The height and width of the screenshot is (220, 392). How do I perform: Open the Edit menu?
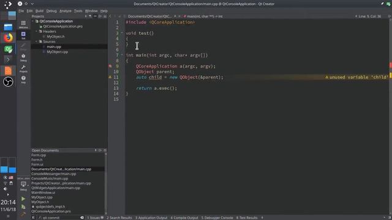(x=29, y=11)
